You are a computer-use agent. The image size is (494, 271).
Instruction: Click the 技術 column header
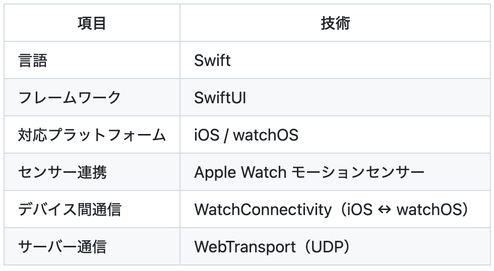335,23
